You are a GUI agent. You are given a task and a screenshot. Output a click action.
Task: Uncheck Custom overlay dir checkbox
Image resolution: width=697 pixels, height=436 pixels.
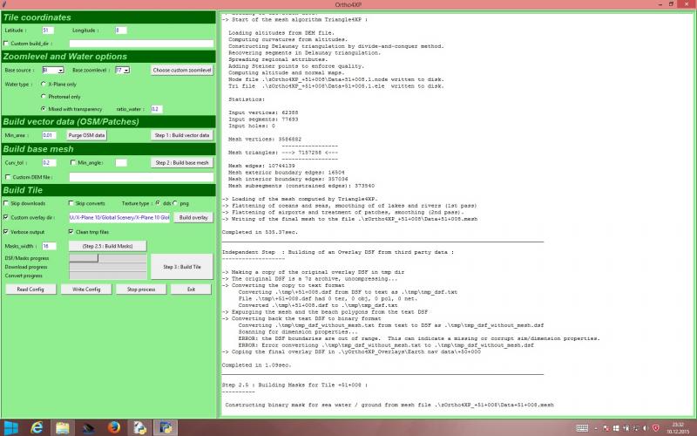click(x=6, y=217)
